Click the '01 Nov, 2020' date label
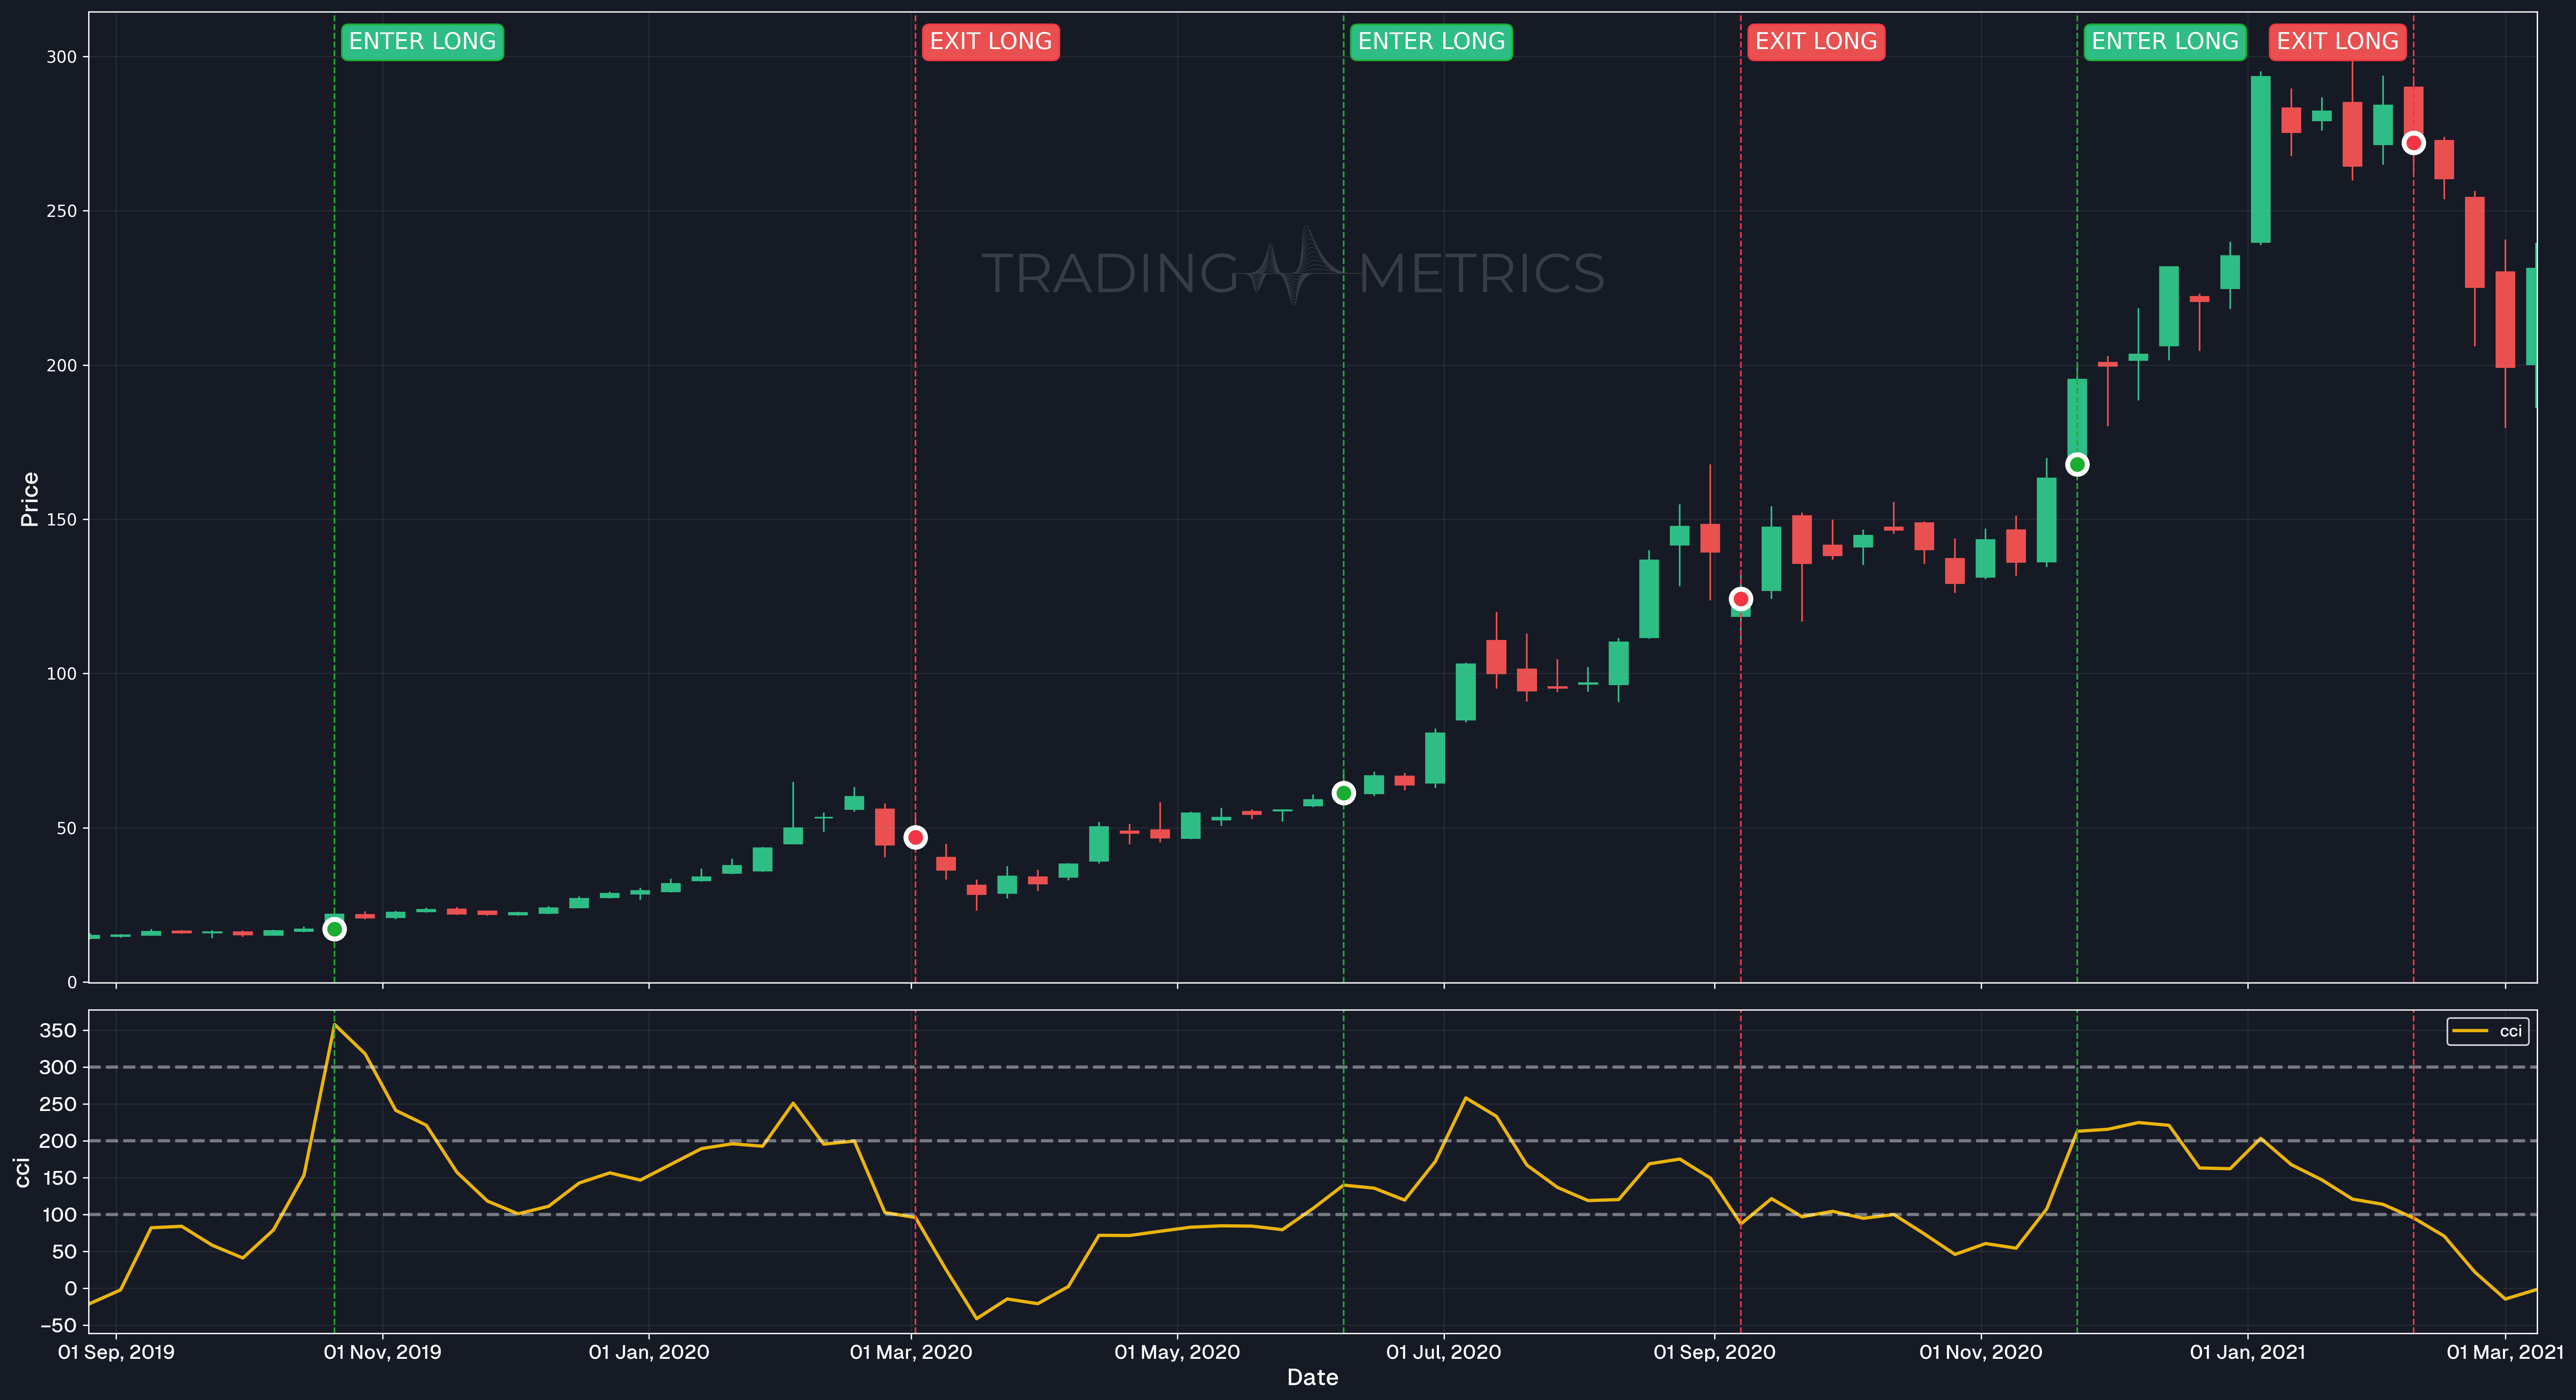 point(1981,1352)
